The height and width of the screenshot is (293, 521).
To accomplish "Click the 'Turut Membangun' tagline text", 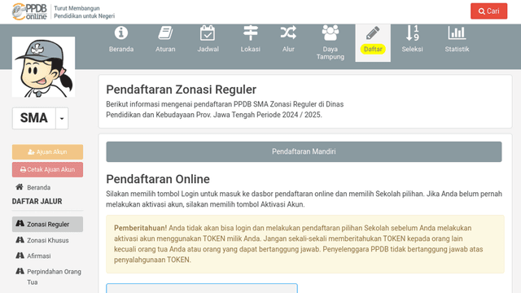I will (77, 8).
